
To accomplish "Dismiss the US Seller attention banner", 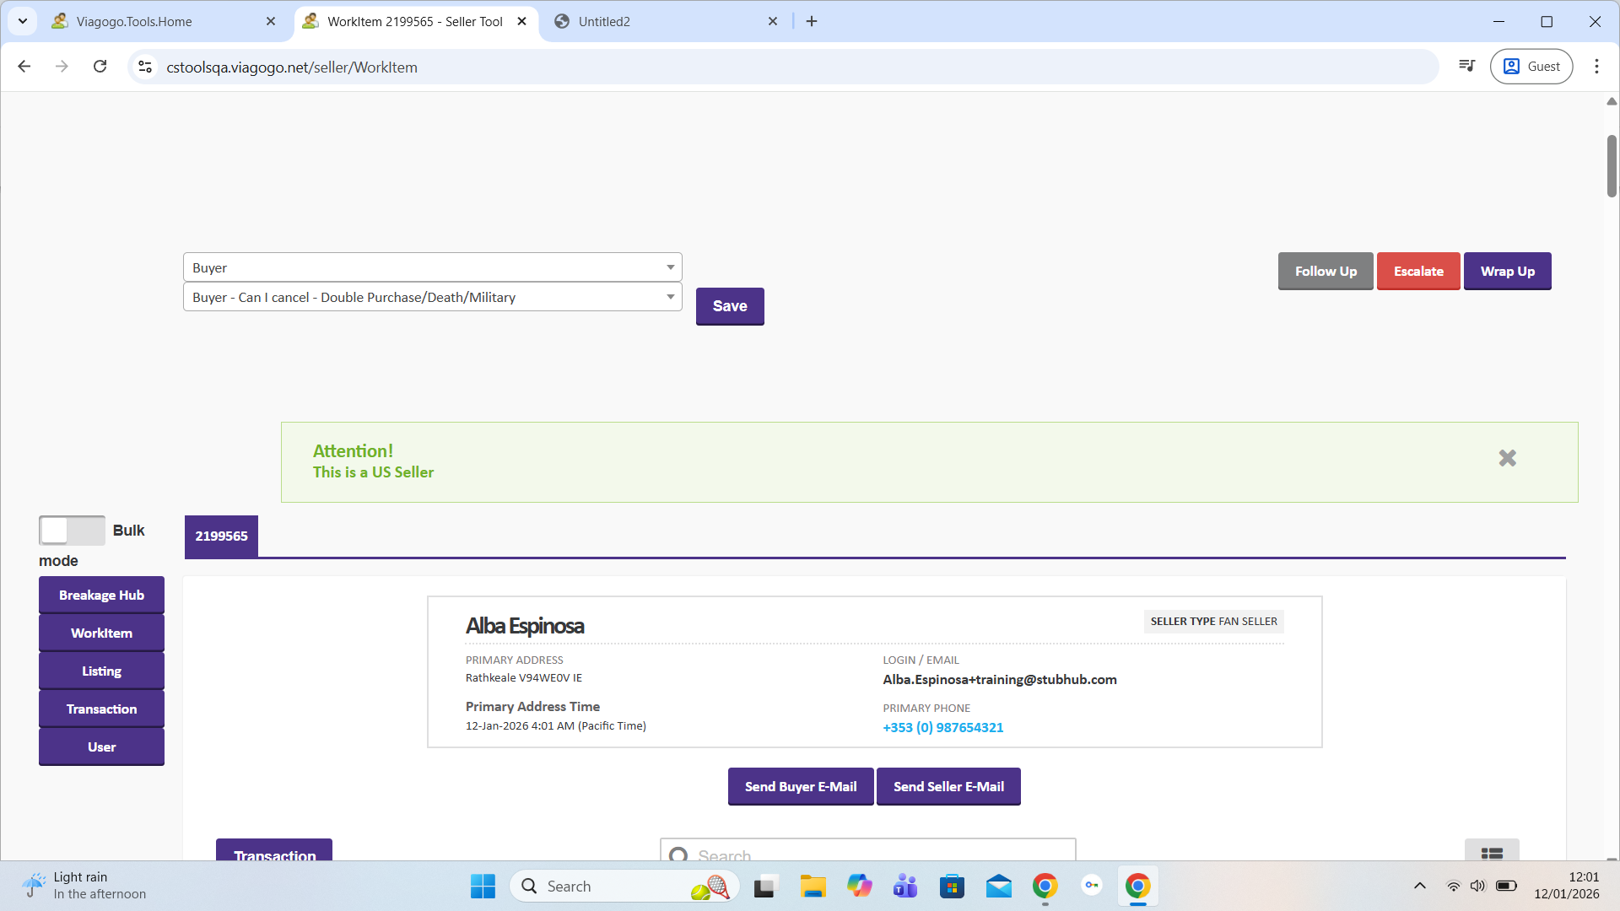I will pos(1507,458).
